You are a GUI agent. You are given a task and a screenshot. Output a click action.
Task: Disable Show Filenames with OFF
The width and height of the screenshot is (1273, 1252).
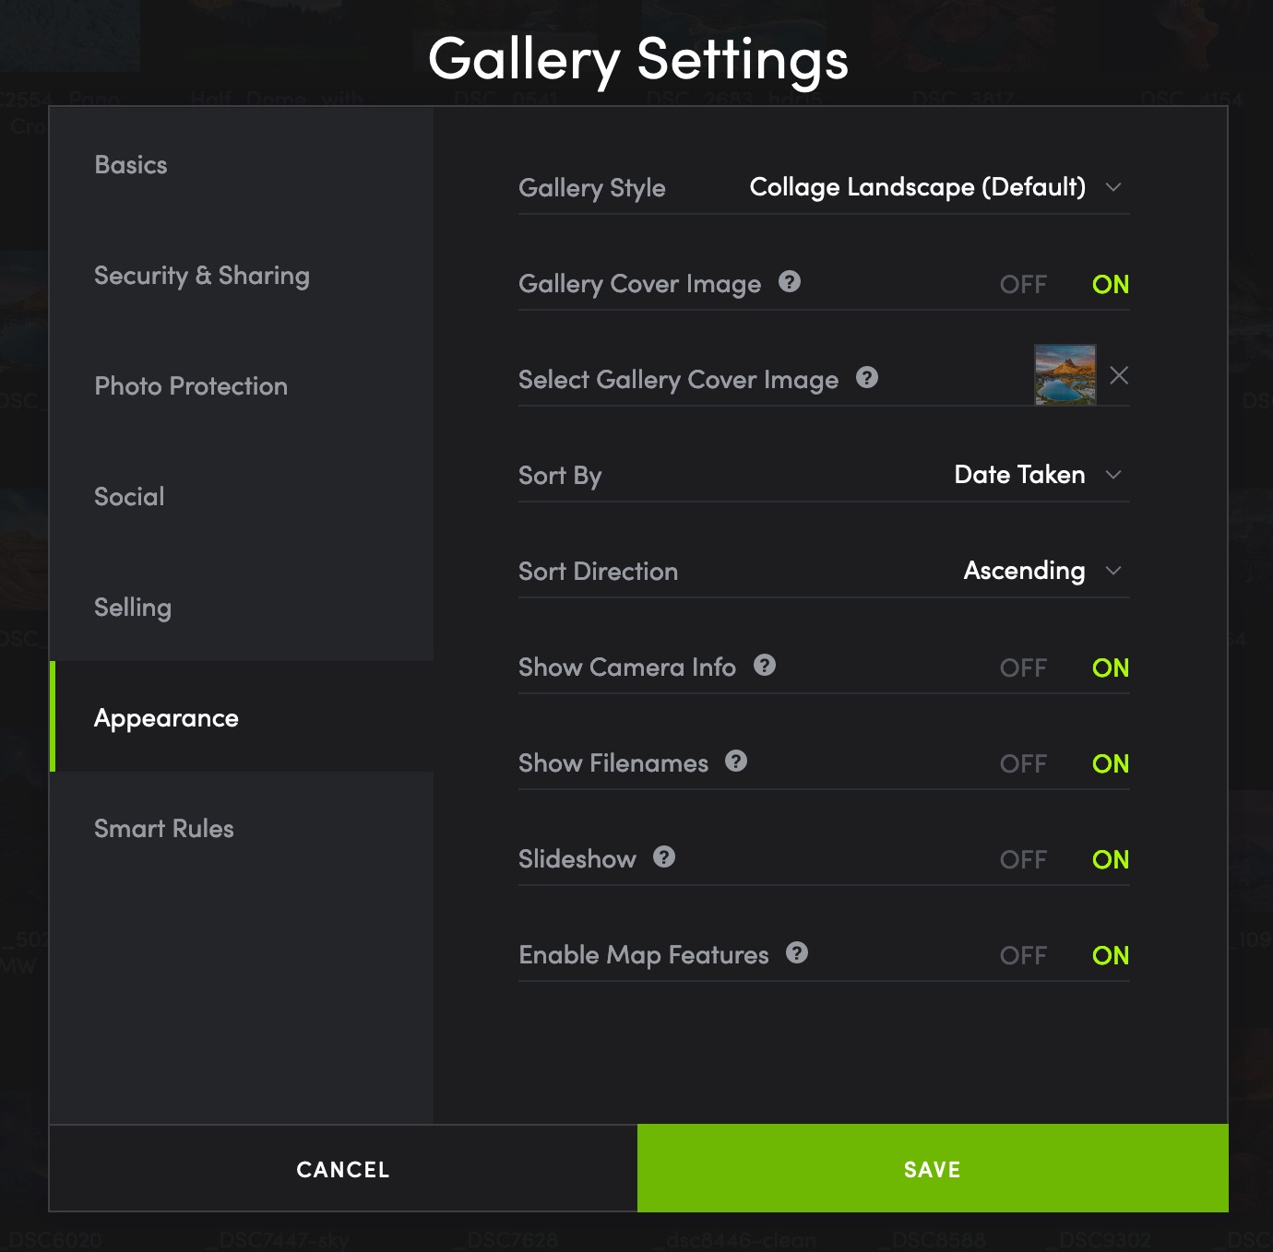1023,763
